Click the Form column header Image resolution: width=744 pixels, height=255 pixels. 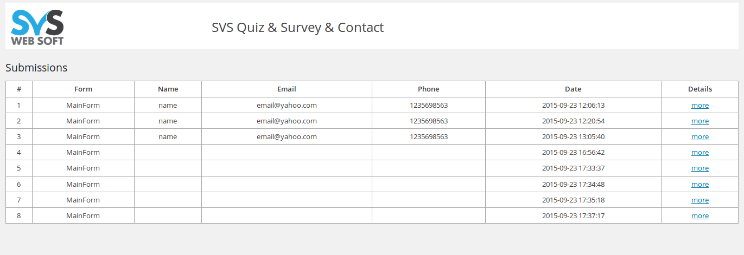83,89
